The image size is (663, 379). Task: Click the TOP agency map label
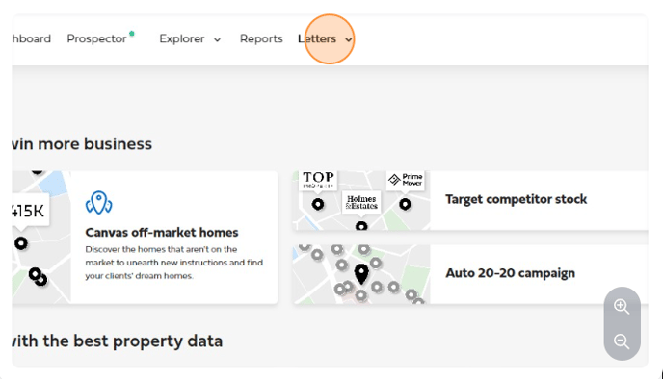[x=318, y=180]
